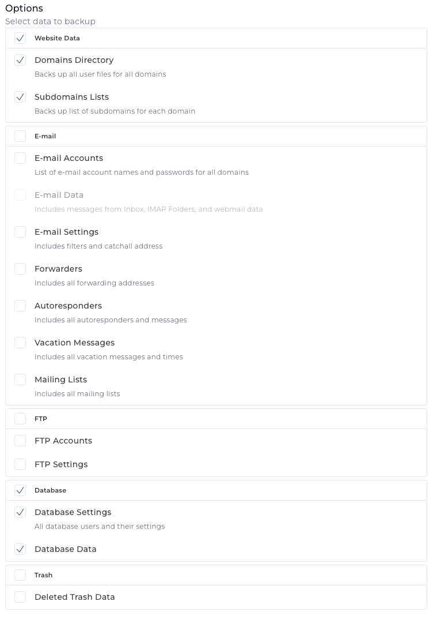Image resolution: width=433 pixels, height=620 pixels.
Task: Check the FTP group header checkbox
Action: [20, 419]
